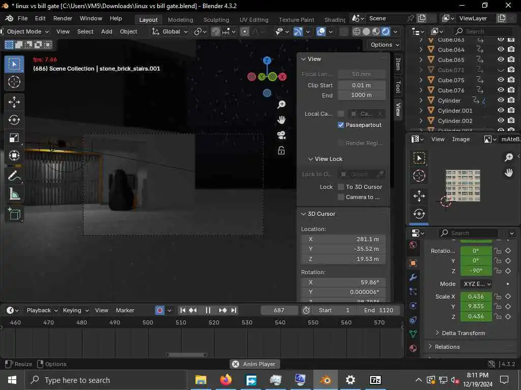Select the Add Cube tool
This screenshot has width=521, height=390.
coord(14,214)
